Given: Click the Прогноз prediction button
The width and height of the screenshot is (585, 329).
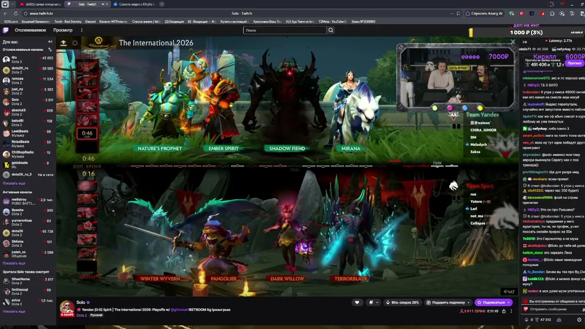Looking at the screenshot, I should 574,63.
